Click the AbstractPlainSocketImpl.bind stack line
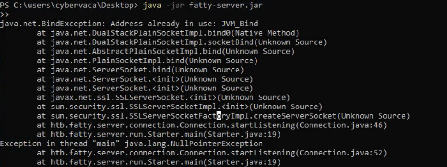The height and width of the screenshot is (167, 447). click(166, 51)
